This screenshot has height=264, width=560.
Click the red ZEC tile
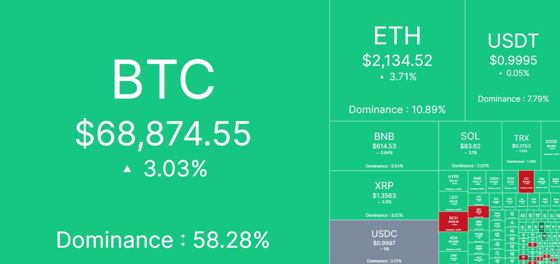(x=479, y=212)
